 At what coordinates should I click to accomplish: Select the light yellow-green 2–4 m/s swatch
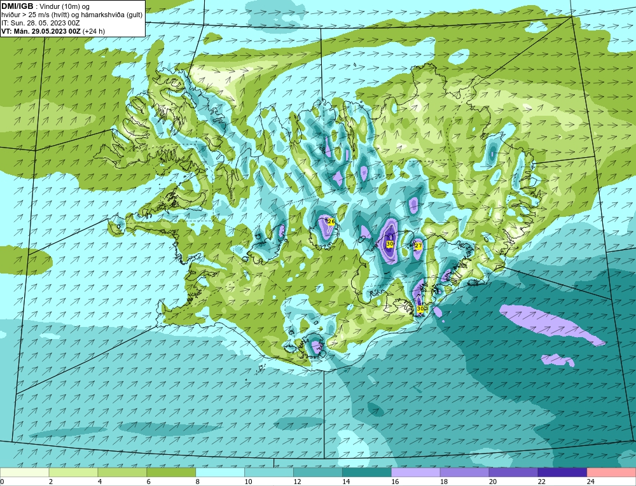(x=73, y=472)
